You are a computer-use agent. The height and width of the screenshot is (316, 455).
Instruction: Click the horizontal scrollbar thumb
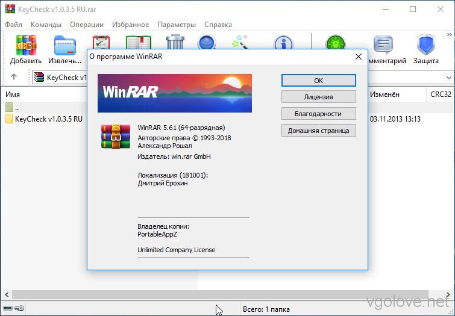click(220, 294)
